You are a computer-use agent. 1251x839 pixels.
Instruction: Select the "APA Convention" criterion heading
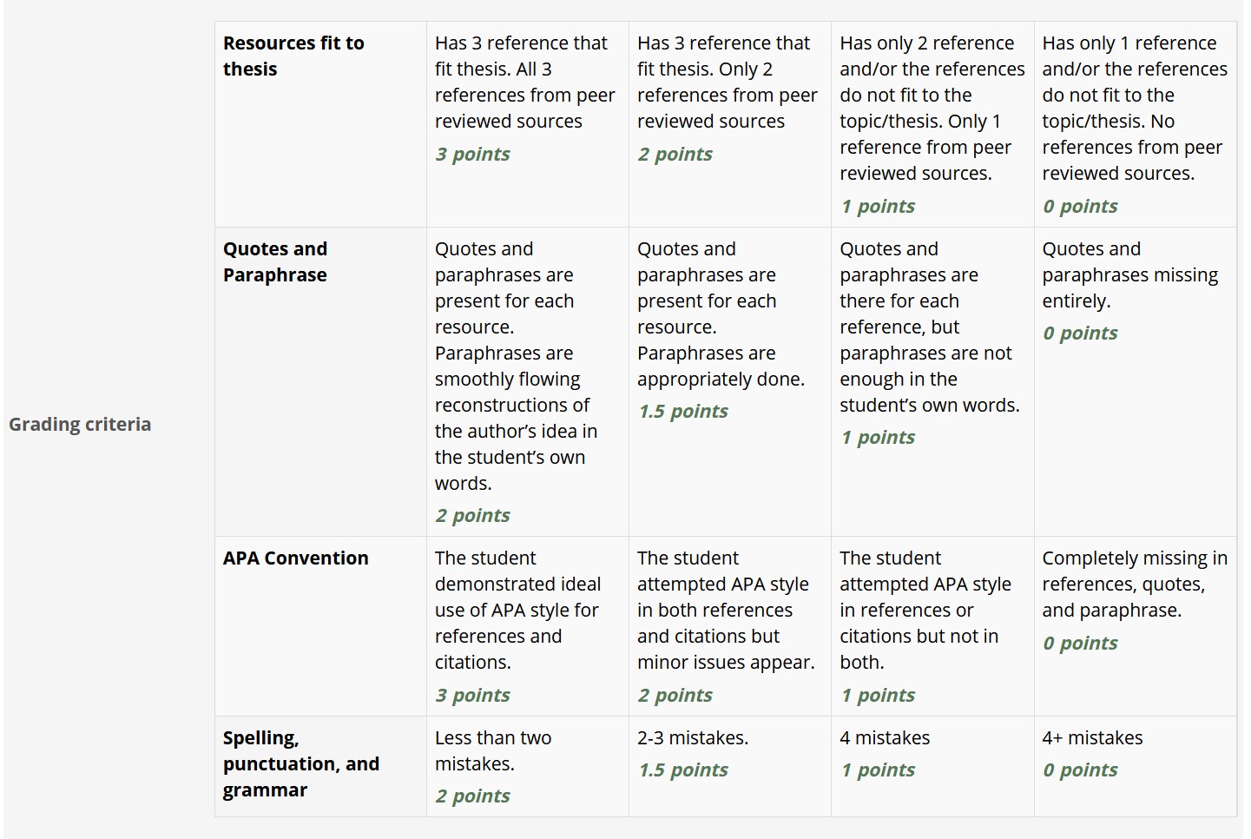coord(295,558)
